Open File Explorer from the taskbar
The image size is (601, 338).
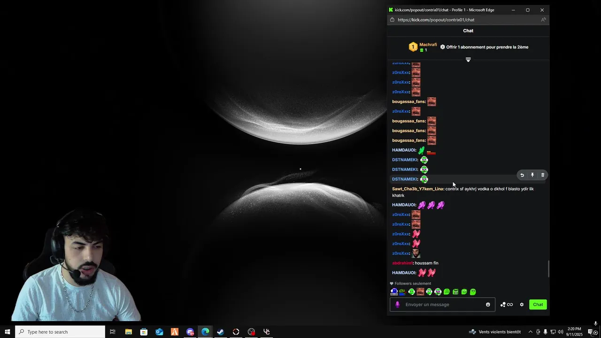coord(128,332)
